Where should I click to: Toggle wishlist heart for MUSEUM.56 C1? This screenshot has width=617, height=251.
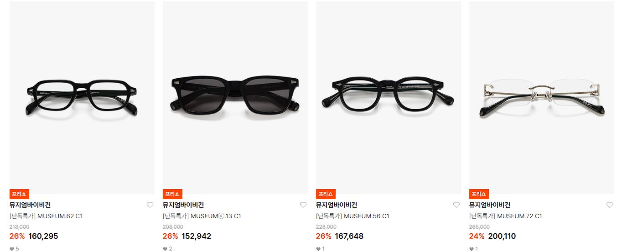tap(456, 205)
